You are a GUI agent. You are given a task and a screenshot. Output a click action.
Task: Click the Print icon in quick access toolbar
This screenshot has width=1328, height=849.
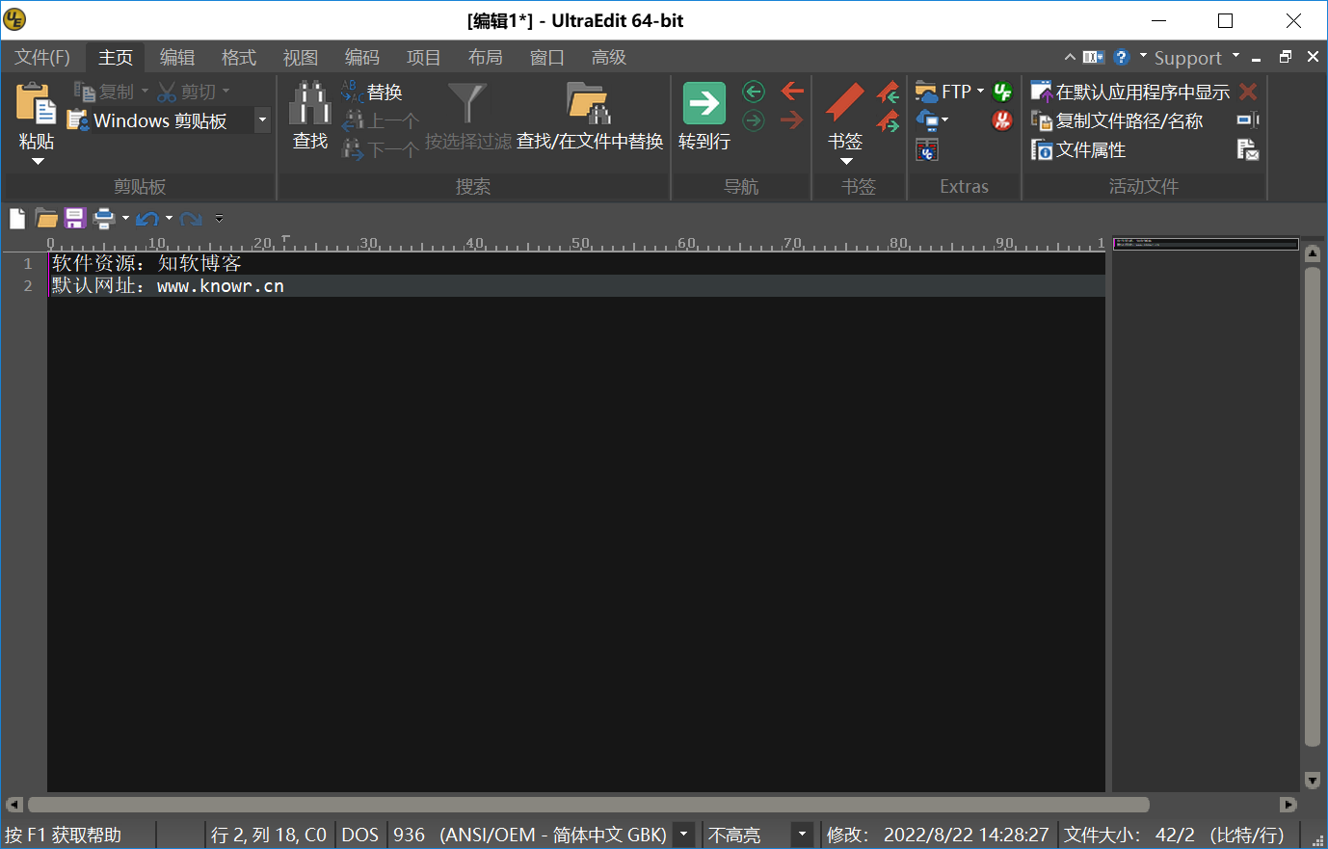(x=104, y=219)
